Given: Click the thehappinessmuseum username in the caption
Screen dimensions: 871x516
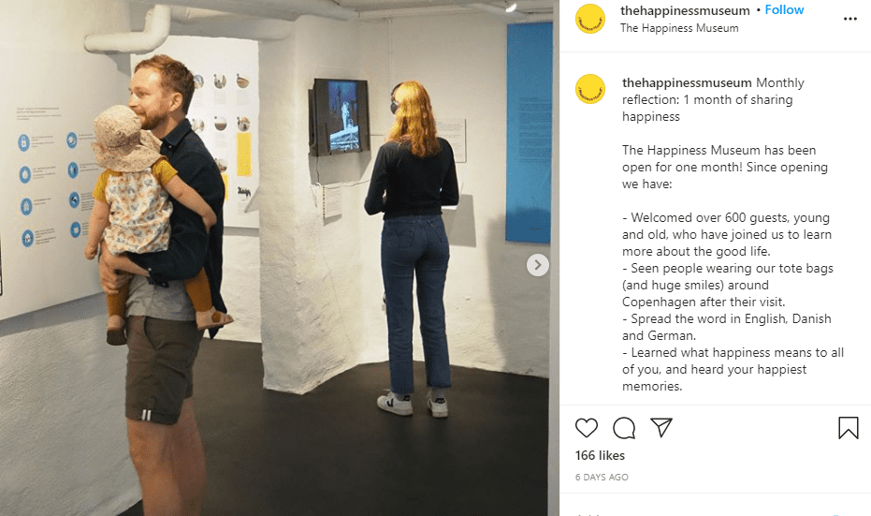Looking at the screenshot, I should [x=687, y=82].
